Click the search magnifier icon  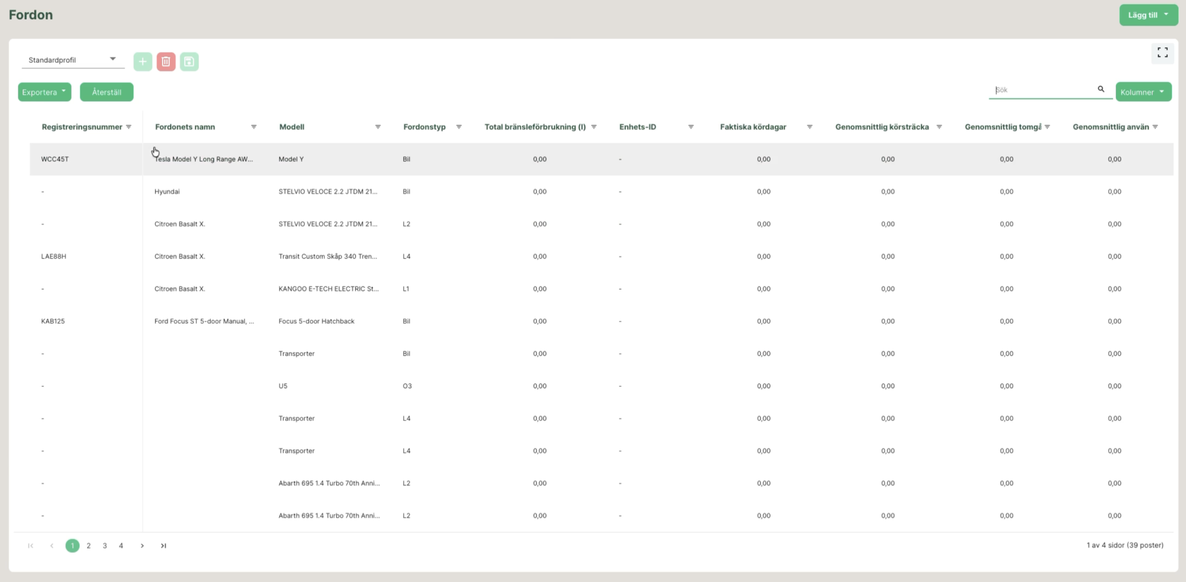click(x=1101, y=89)
